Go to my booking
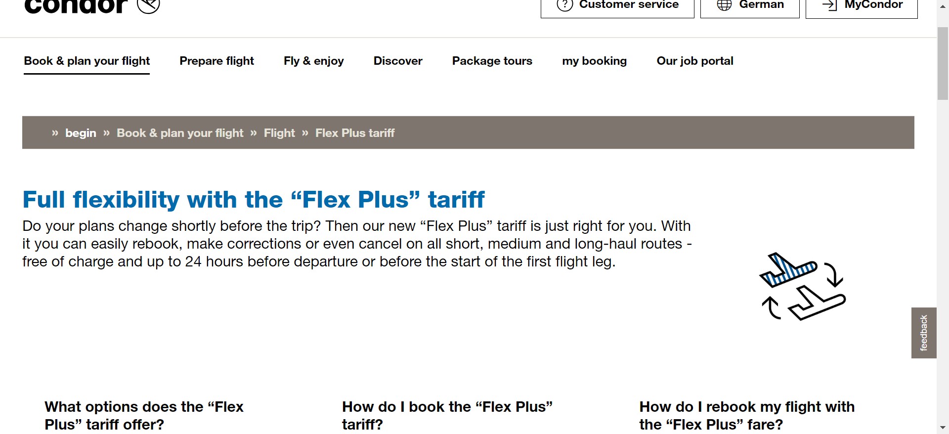 594,61
